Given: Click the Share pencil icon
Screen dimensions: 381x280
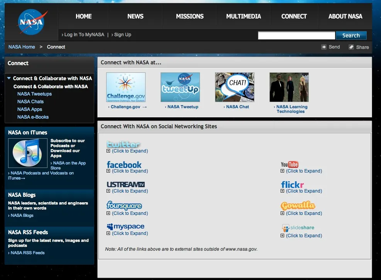Looking at the screenshot, I should coord(351,47).
